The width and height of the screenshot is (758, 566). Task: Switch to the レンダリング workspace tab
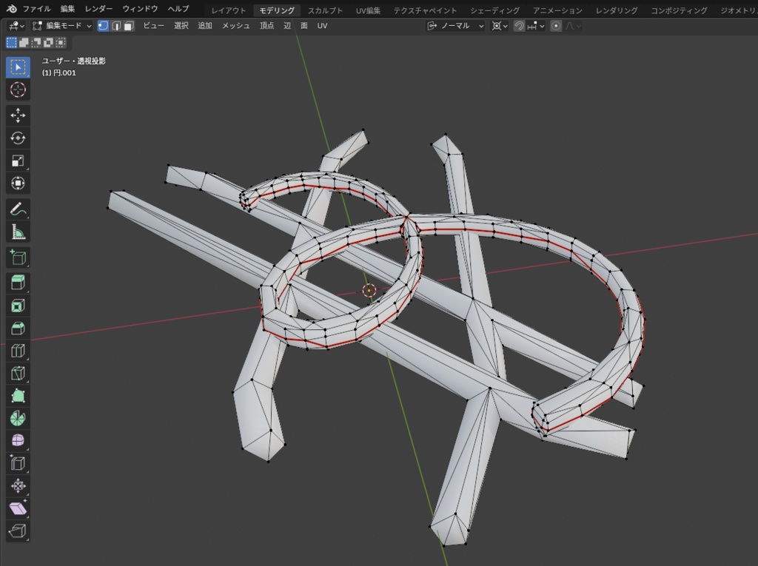[617, 10]
